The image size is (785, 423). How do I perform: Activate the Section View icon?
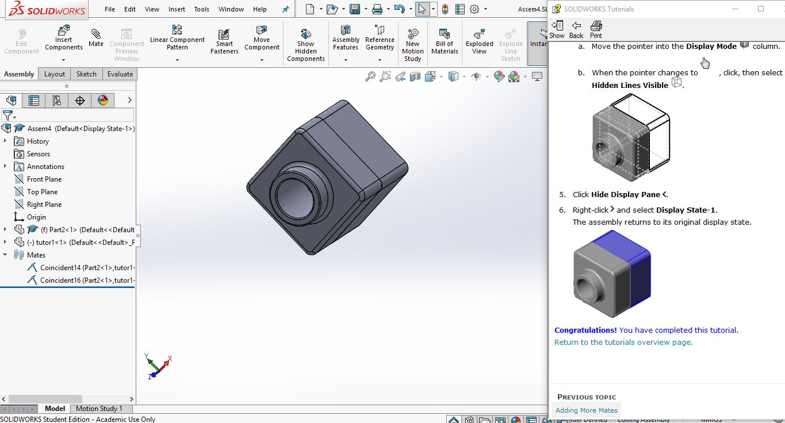[x=415, y=76]
